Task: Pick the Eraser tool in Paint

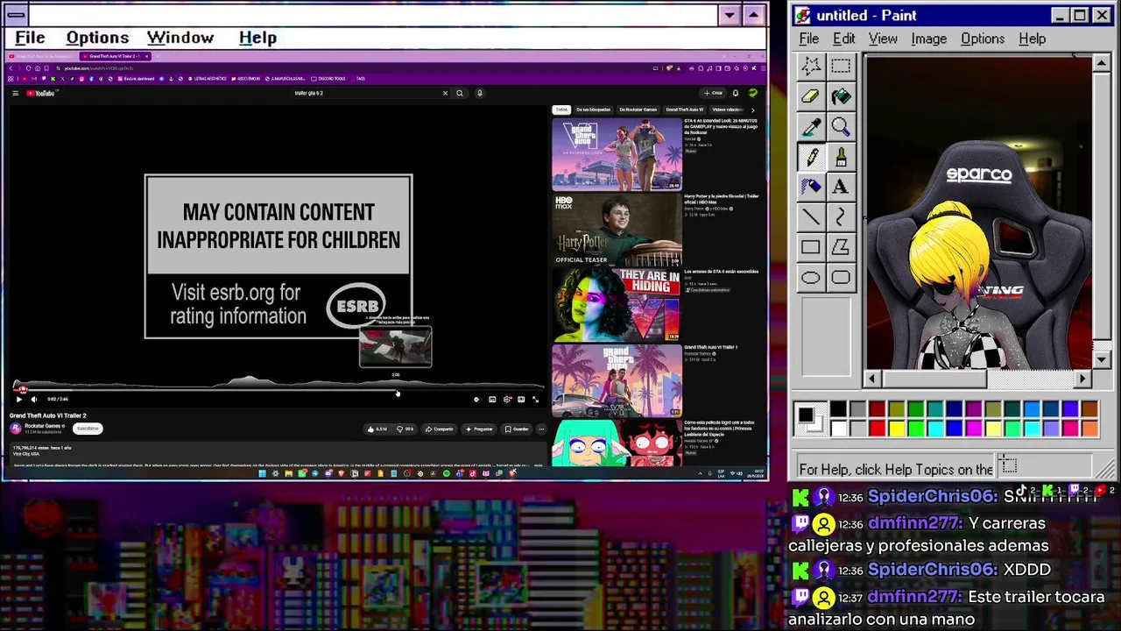Action: tap(810, 97)
